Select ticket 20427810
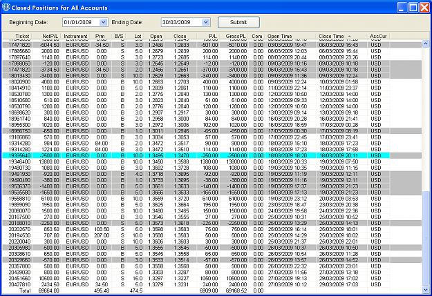The height and width of the screenshot is (296, 432). (x=19, y=284)
